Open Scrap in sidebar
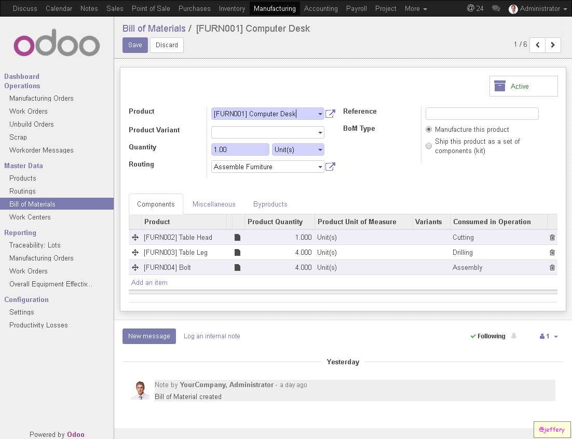This screenshot has width=572, height=439. point(18,137)
